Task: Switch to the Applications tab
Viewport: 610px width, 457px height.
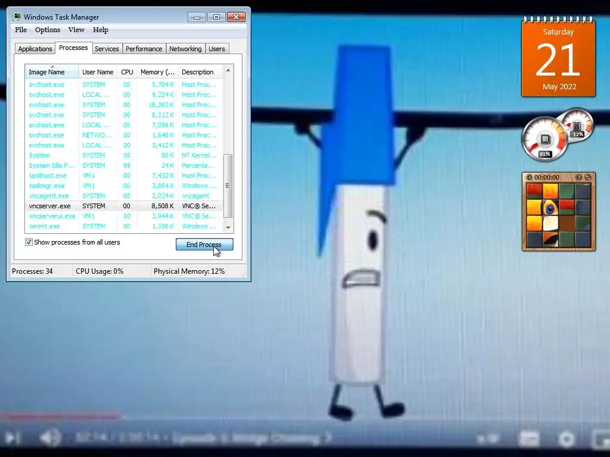Action: (x=35, y=49)
